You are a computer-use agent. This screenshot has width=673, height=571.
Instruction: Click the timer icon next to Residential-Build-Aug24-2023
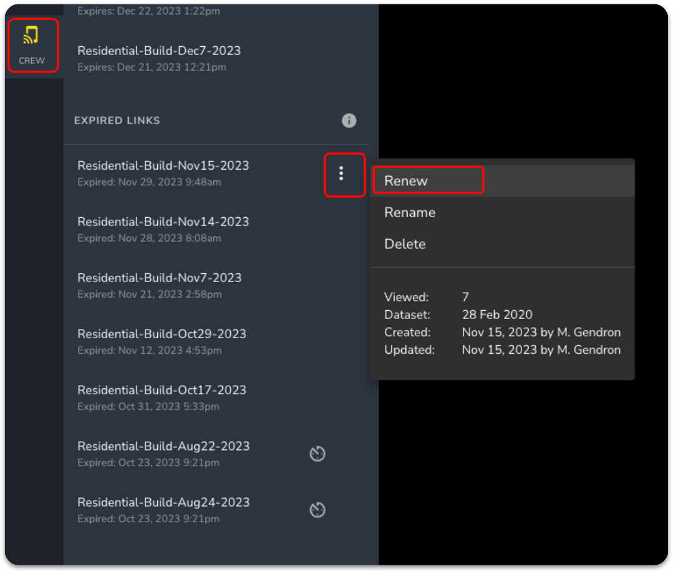[317, 510]
